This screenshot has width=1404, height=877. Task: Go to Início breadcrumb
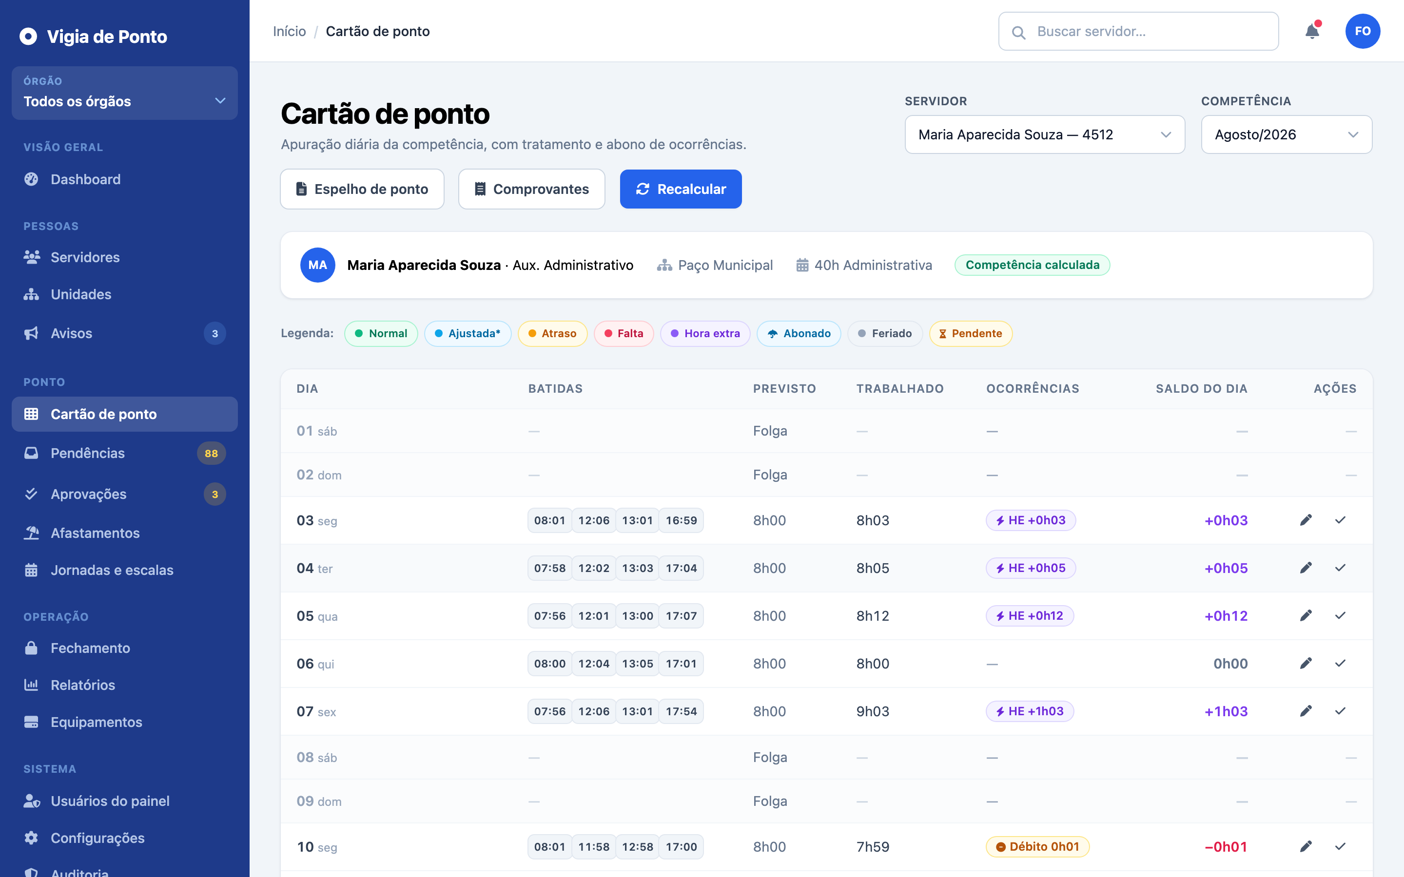(290, 31)
